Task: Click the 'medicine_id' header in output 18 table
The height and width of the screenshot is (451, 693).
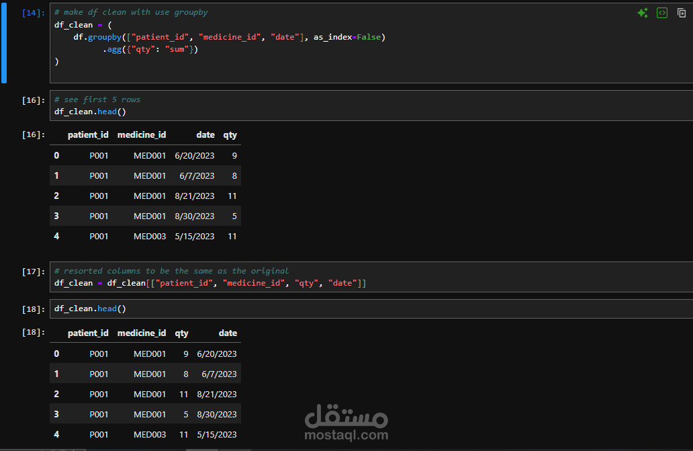Action: (142, 333)
